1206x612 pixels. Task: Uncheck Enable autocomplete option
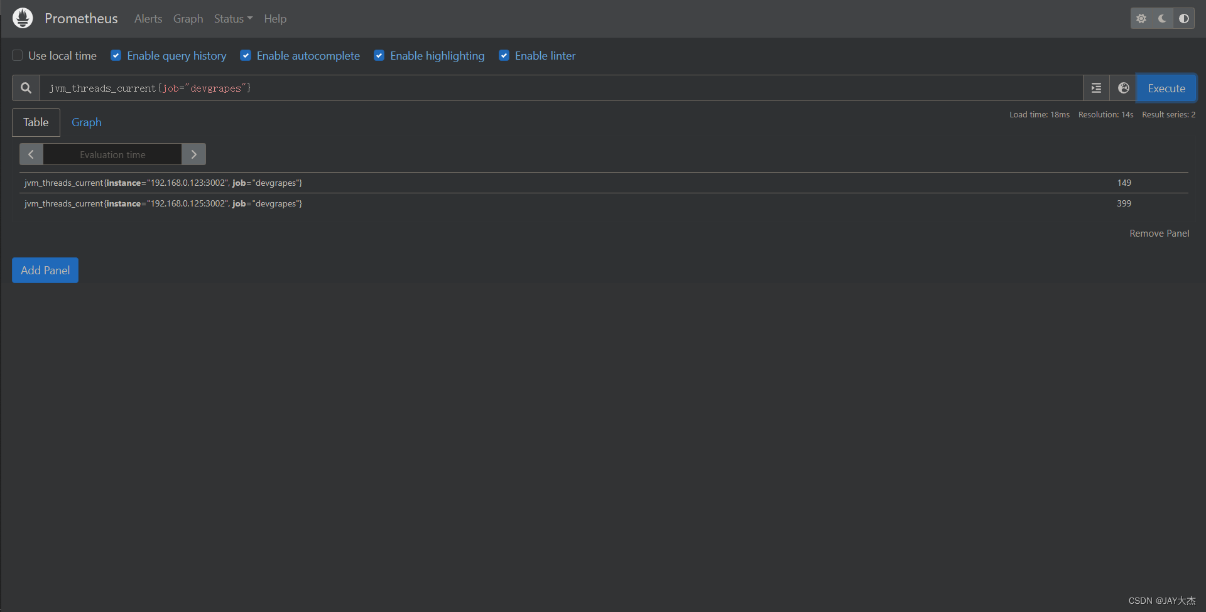point(246,55)
